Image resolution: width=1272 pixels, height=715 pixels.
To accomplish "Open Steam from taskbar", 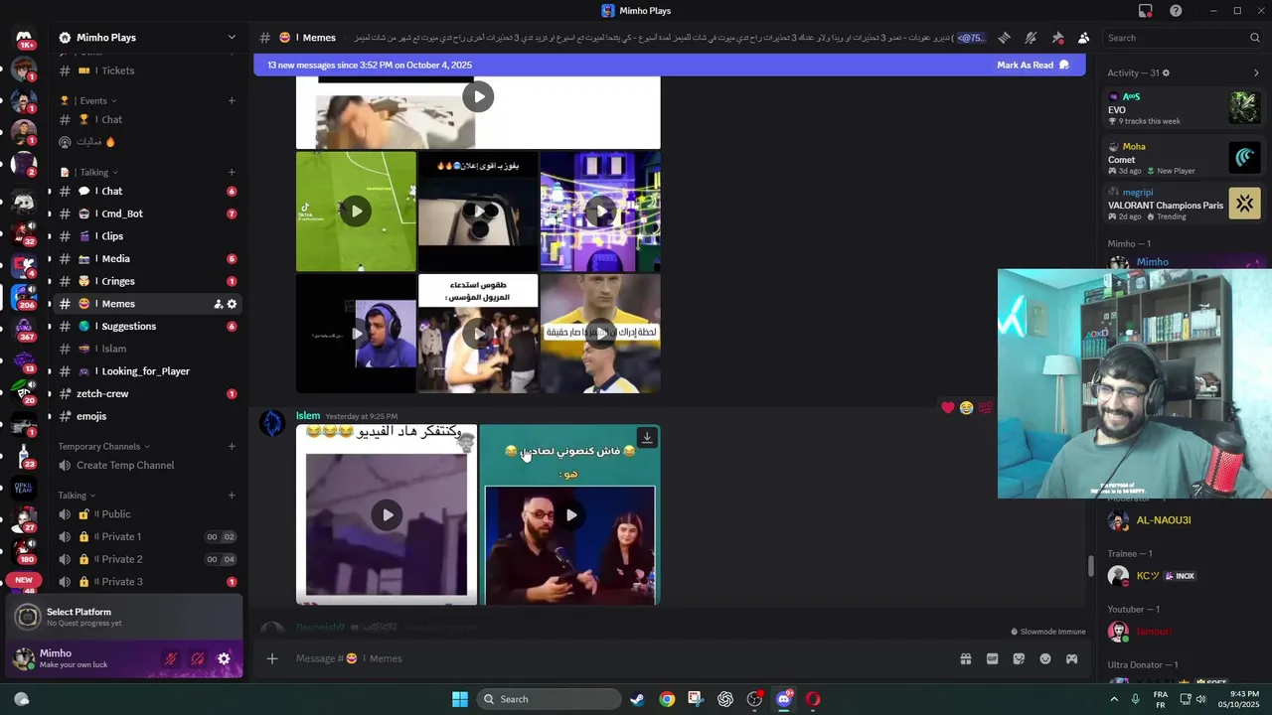I will coord(637,699).
